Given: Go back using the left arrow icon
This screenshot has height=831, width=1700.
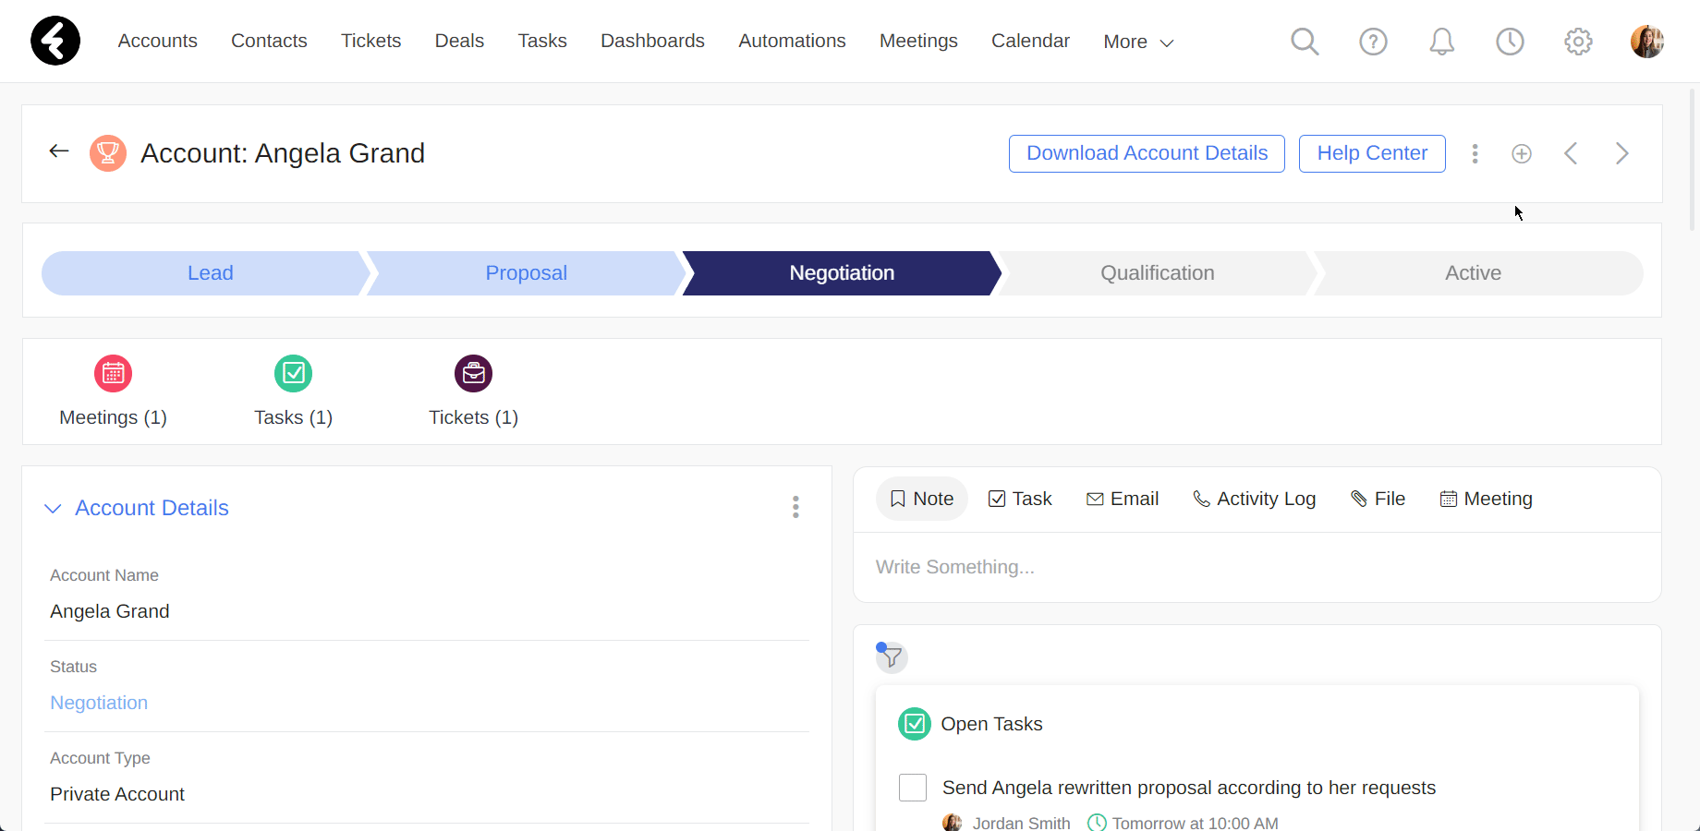Looking at the screenshot, I should pyautogui.click(x=59, y=151).
